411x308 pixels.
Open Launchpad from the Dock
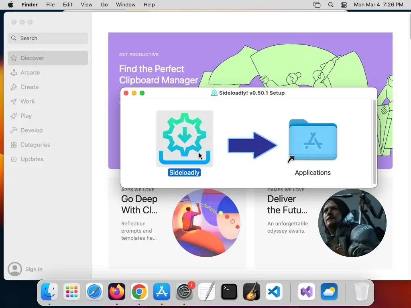point(72,292)
